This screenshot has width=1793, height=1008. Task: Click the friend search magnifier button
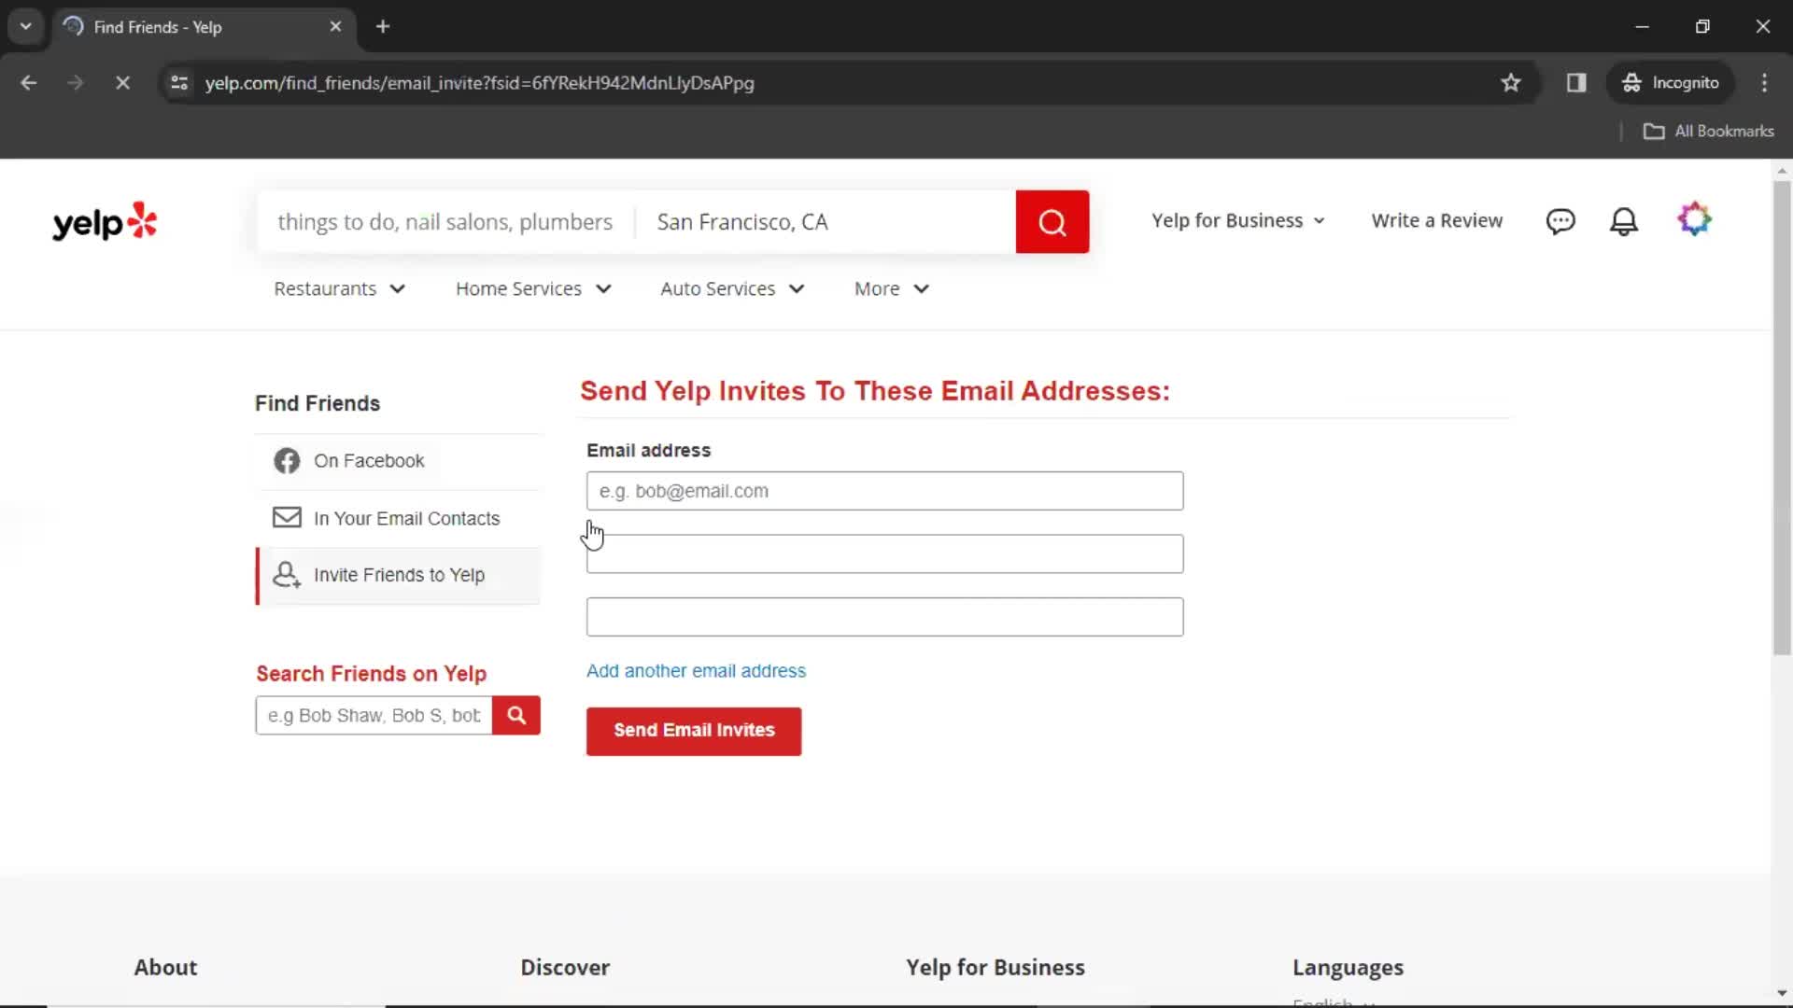tap(516, 716)
